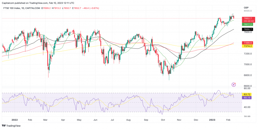The image size is (258, 129).
Task: Click the Dec label on time axis
Action: tap(196, 120)
